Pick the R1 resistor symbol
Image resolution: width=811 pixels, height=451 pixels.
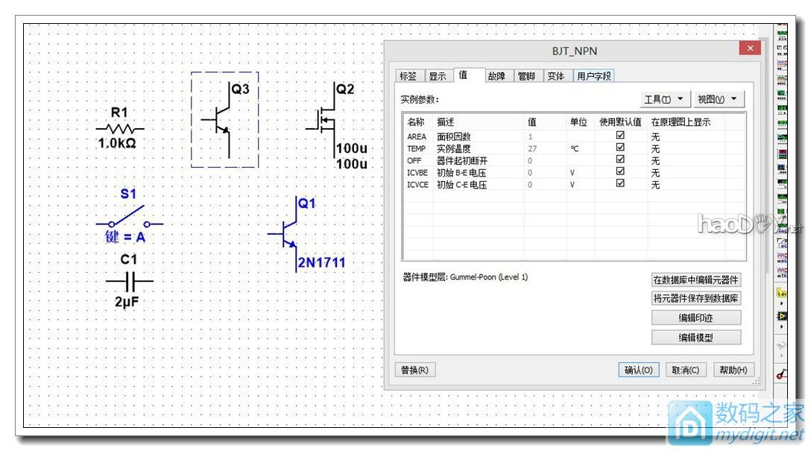point(120,128)
